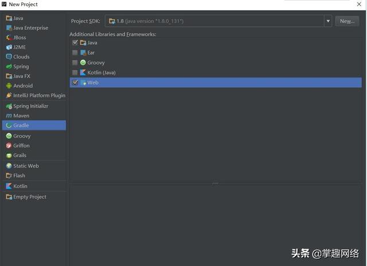Screen dimensions: 367x266
Task: Click the Ear framework icon
Action: tap(83, 53)
